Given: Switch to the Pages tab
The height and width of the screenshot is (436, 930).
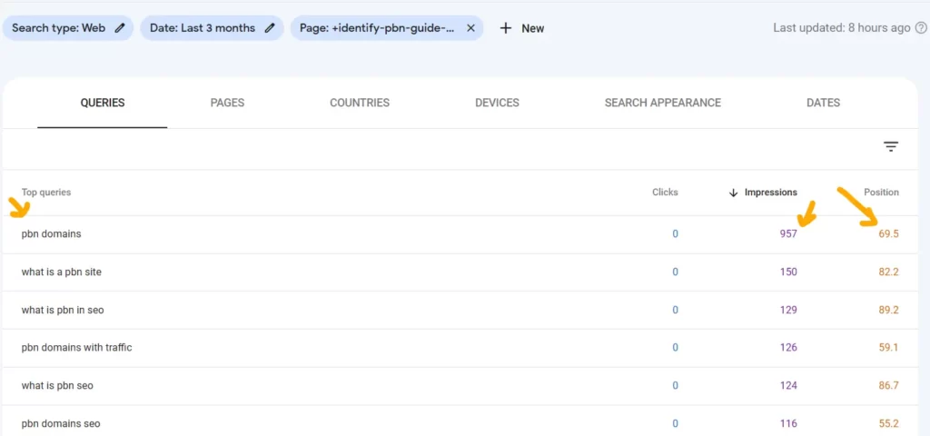Looking at the screenshot, I should [227, 103].
